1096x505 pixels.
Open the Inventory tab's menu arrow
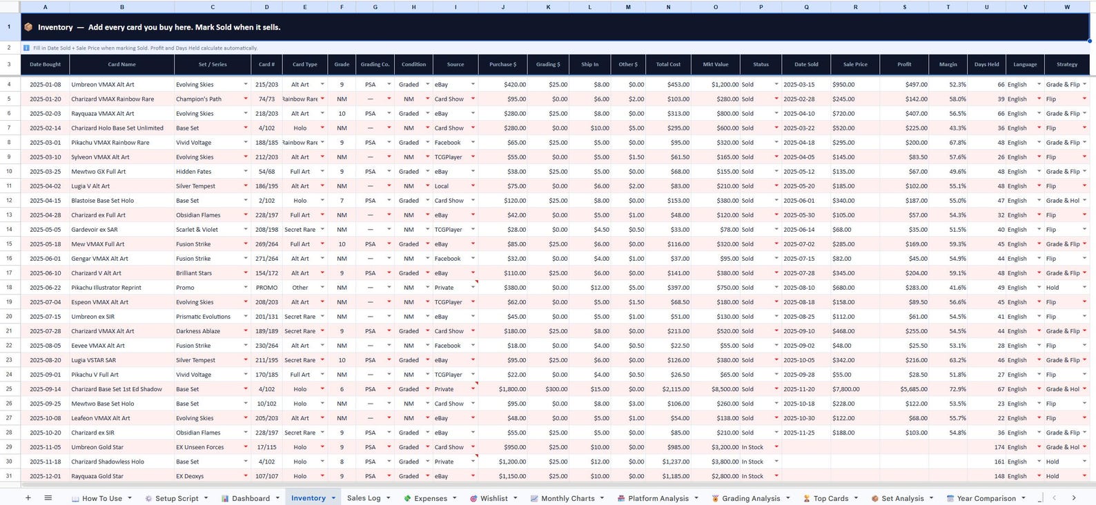(x=333, y=498)
